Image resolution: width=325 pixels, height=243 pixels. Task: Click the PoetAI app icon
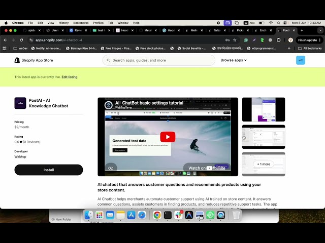[x=20, y=103]
